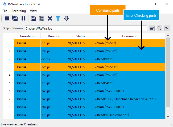Click the Status column header
Viewport: 173px width, 127px height.
[81, 36]
